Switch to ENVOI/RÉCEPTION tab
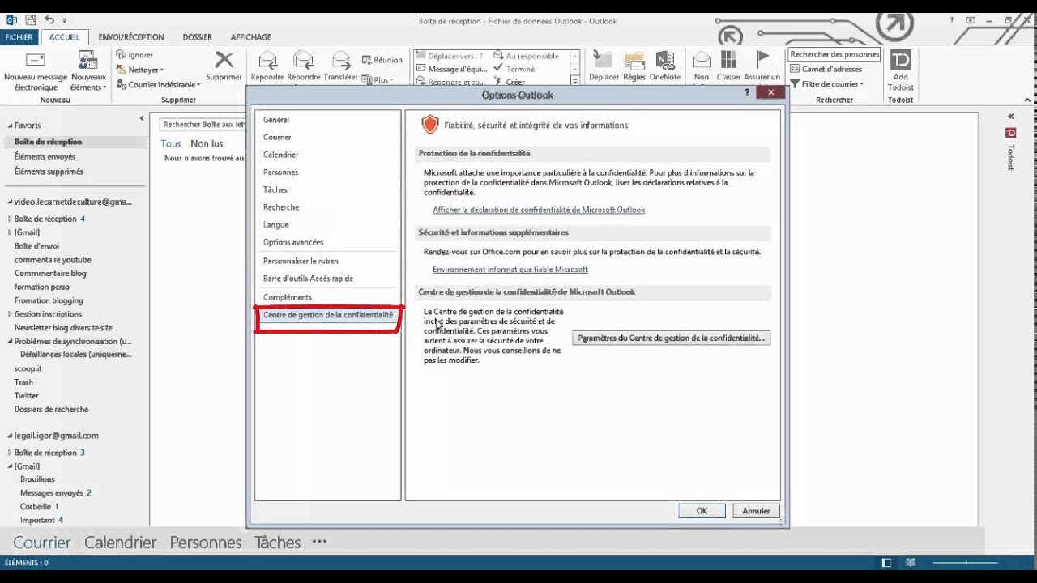 pyautogui.click(x=131, y=37)
